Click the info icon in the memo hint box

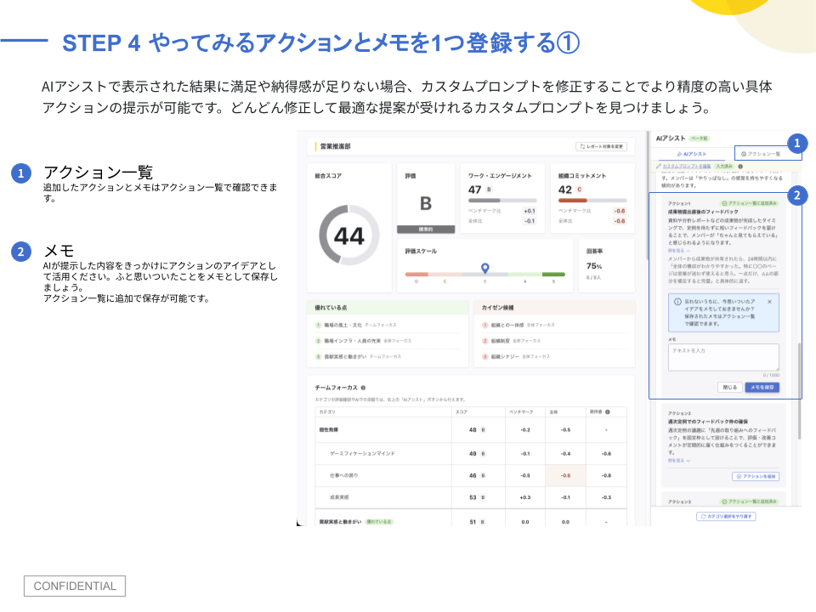tap(677, 302)
